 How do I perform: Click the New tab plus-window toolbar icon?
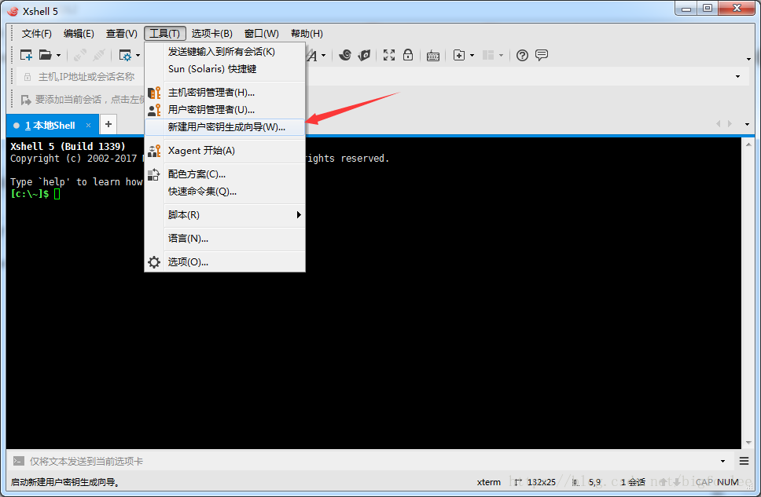pos(459,55)
